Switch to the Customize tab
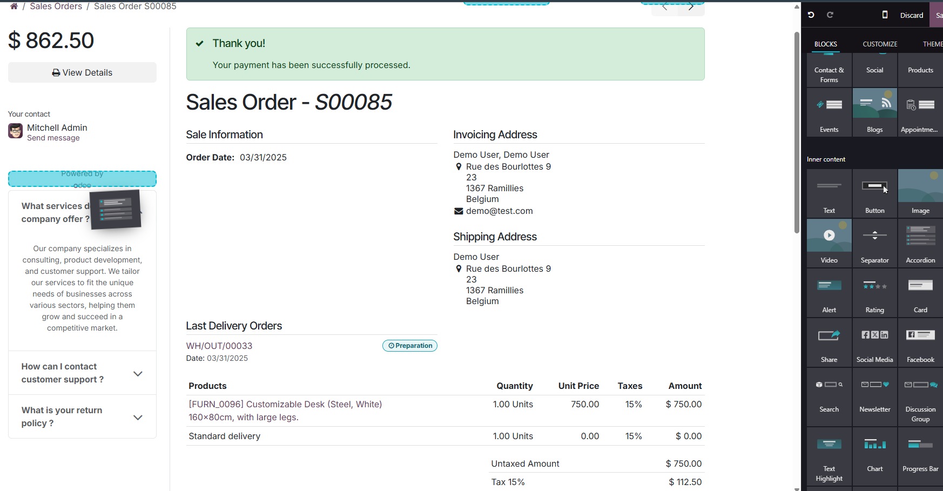 (880, 44)
